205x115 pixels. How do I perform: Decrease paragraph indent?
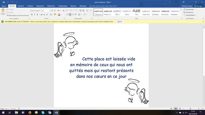[x=81, y=11]
